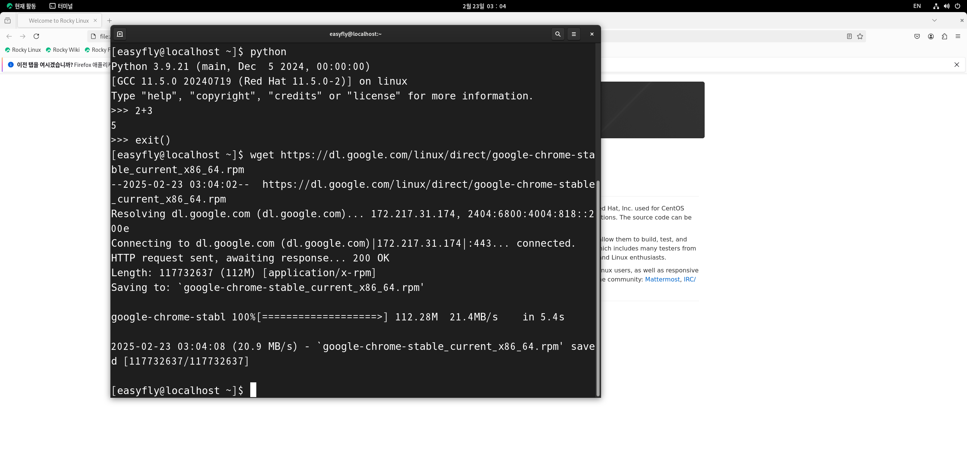Open the Save to Pocket icon
Viewport: 967px width, 453px height.
[917, 36]
